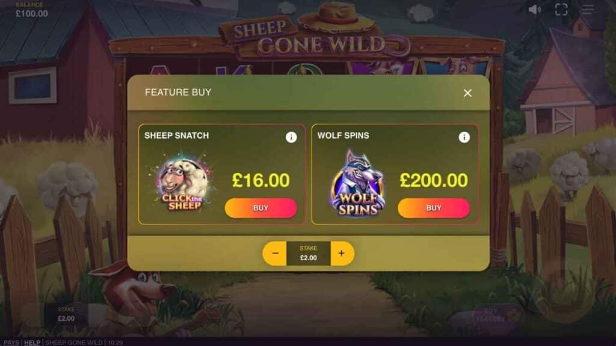The image size is (616, 346).
Task: Increase stake with plus button
Action: (x=342, y=253)
